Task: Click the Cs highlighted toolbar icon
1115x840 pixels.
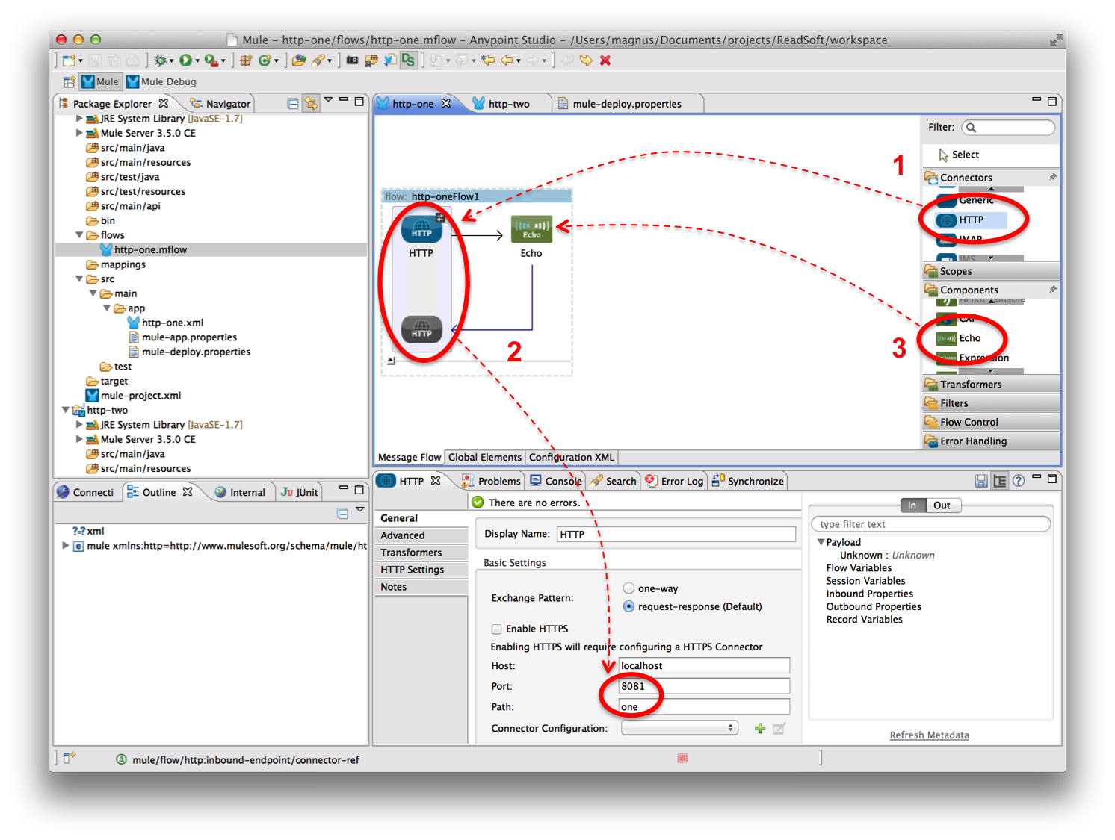Action: pyautogui.click(x=408, y=60)
